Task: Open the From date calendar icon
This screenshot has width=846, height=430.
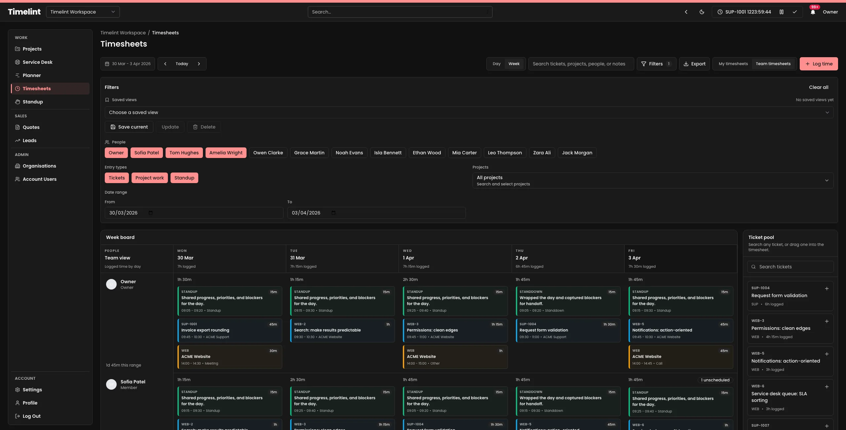Action: [x=151, y=213]
